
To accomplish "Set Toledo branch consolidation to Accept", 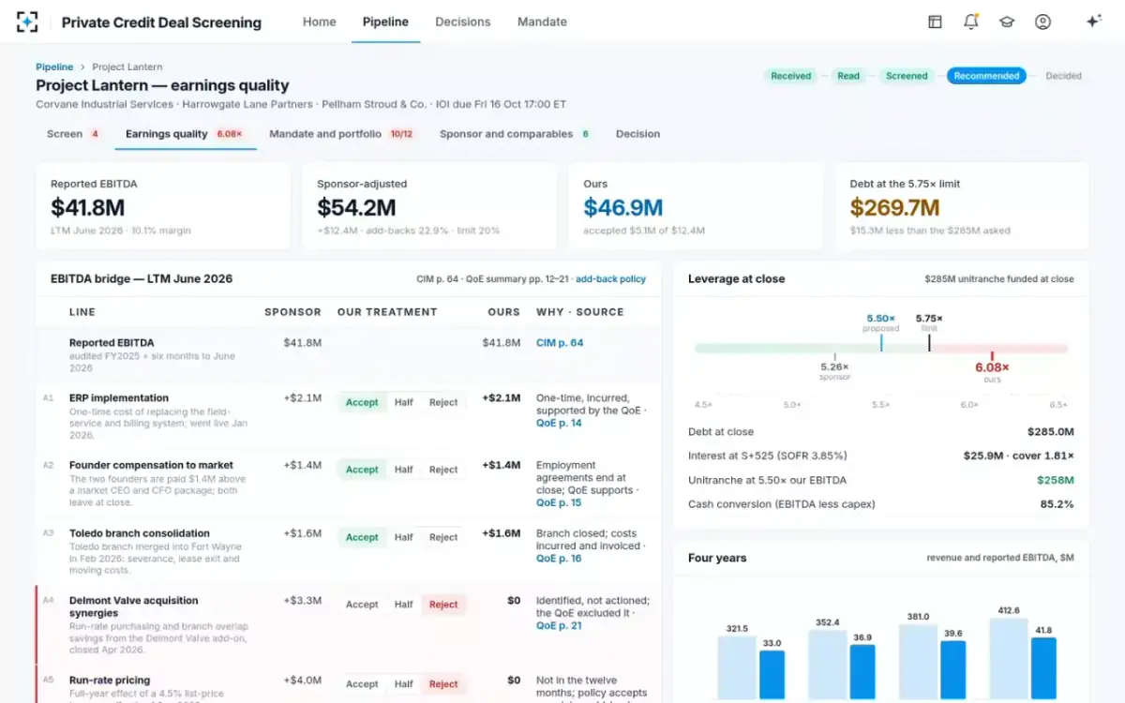I will [362, 537].
